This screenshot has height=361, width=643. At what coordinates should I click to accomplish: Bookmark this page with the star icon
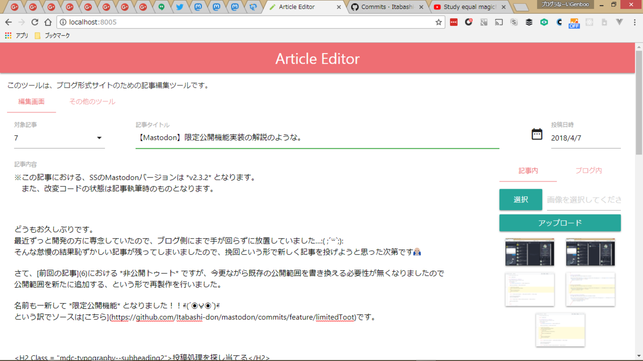point(438,22)
